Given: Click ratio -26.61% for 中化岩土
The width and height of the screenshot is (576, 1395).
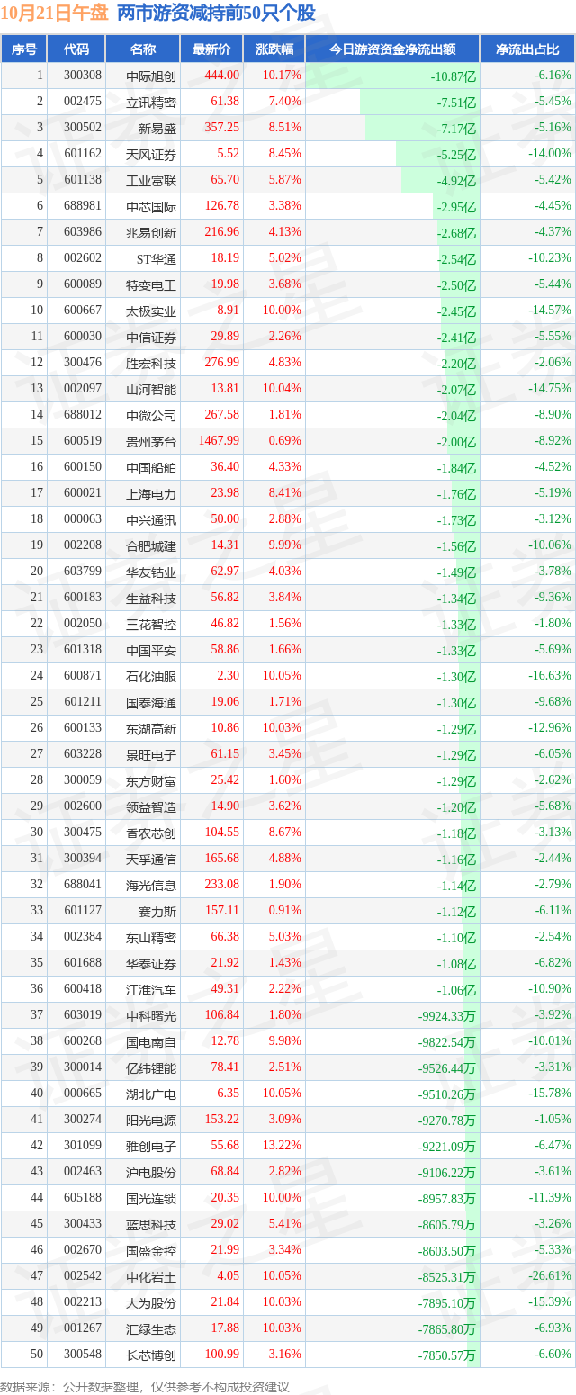Looking at the screenshot, I should [550, 1276].
